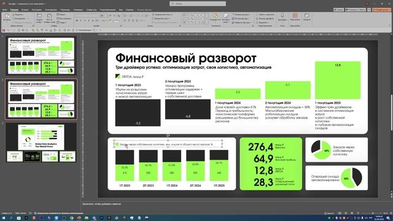This screenshot has height=221, width=393.
Task: Click the search box in title bar
Action: 198,4
